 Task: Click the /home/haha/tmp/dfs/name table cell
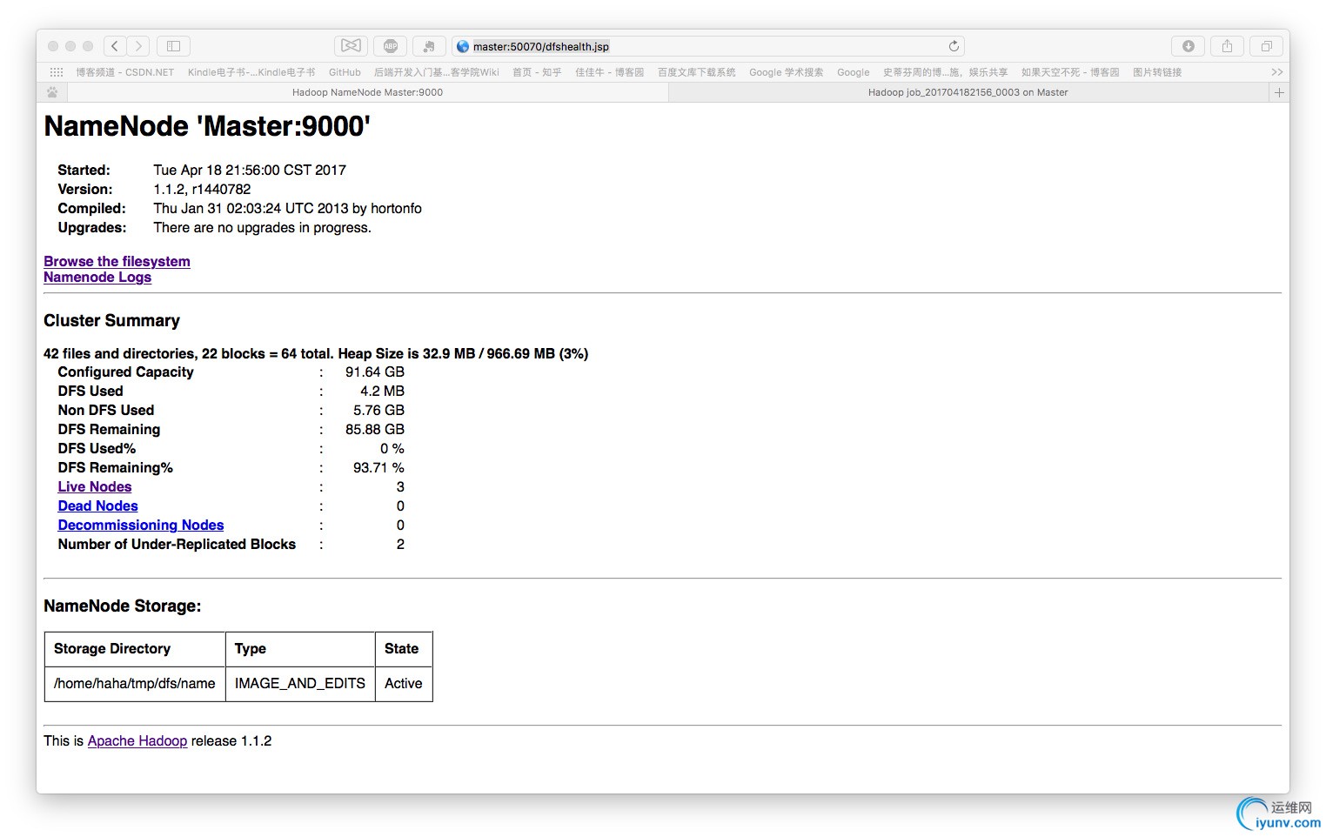pyautogui.click(x=135, y=684)
